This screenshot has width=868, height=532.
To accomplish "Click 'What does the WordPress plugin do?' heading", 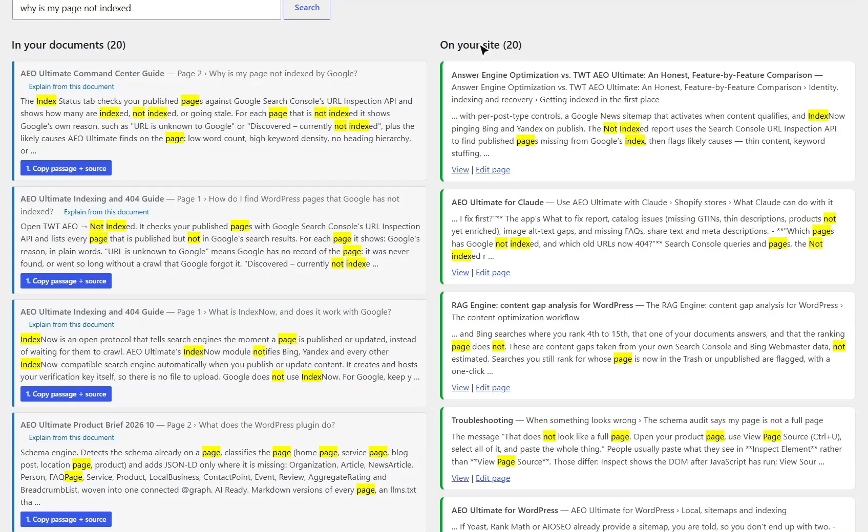I will pyautogui.click(x=267, y=425).
